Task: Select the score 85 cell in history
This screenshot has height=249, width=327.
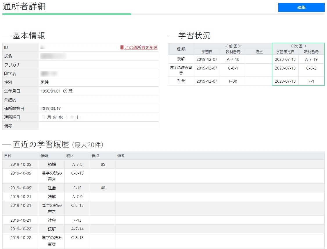Action: coord(103,164)
